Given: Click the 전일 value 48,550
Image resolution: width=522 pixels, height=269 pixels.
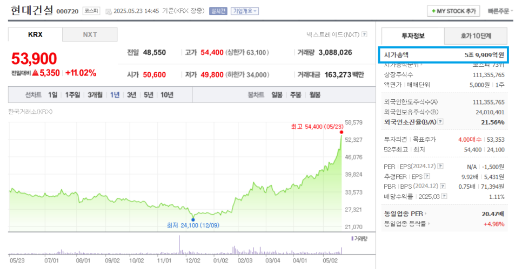Looking at the screenshot, I should tap(155, 52).
